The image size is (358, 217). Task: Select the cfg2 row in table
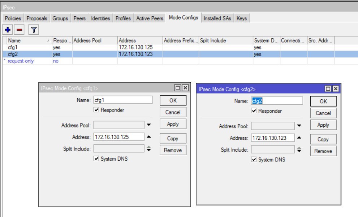(180, 54)
